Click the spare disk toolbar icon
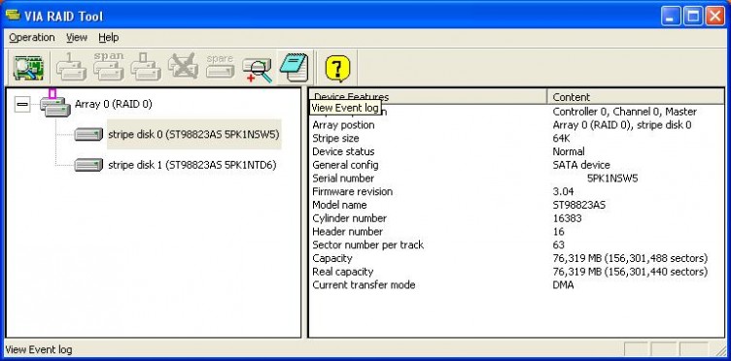The height and width of the screenshot is (361, 731). (x=220, y=66)
